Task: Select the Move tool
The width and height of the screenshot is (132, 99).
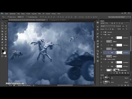Action: click(x=5, y=23)
